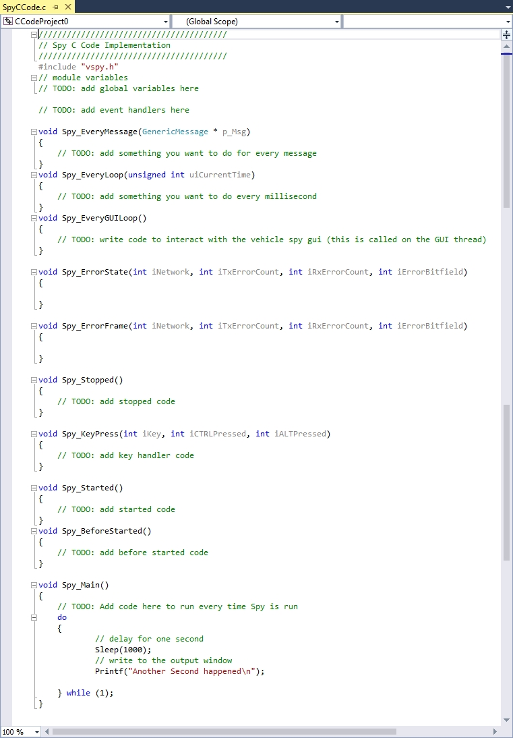Collapse the do-while loop block
513x738 pixels.
click(x=34, y=617)
